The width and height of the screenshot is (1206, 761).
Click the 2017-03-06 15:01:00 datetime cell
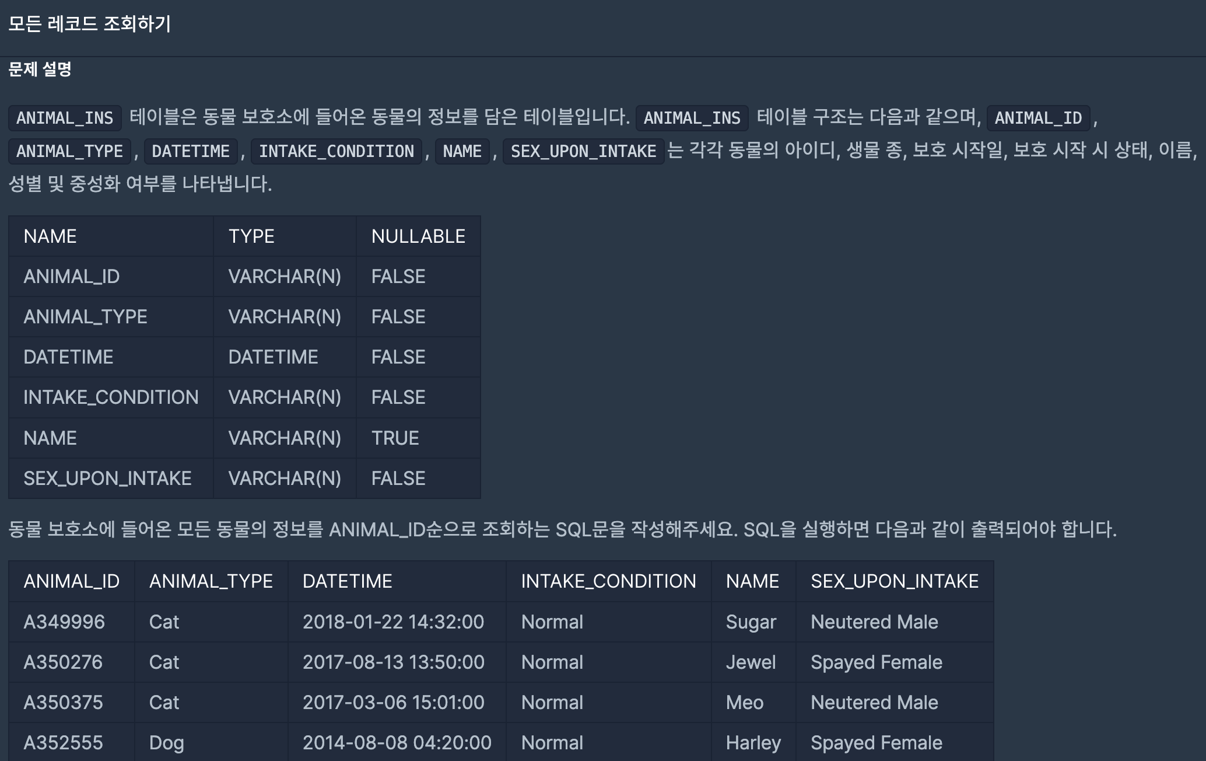pos(393,703)
